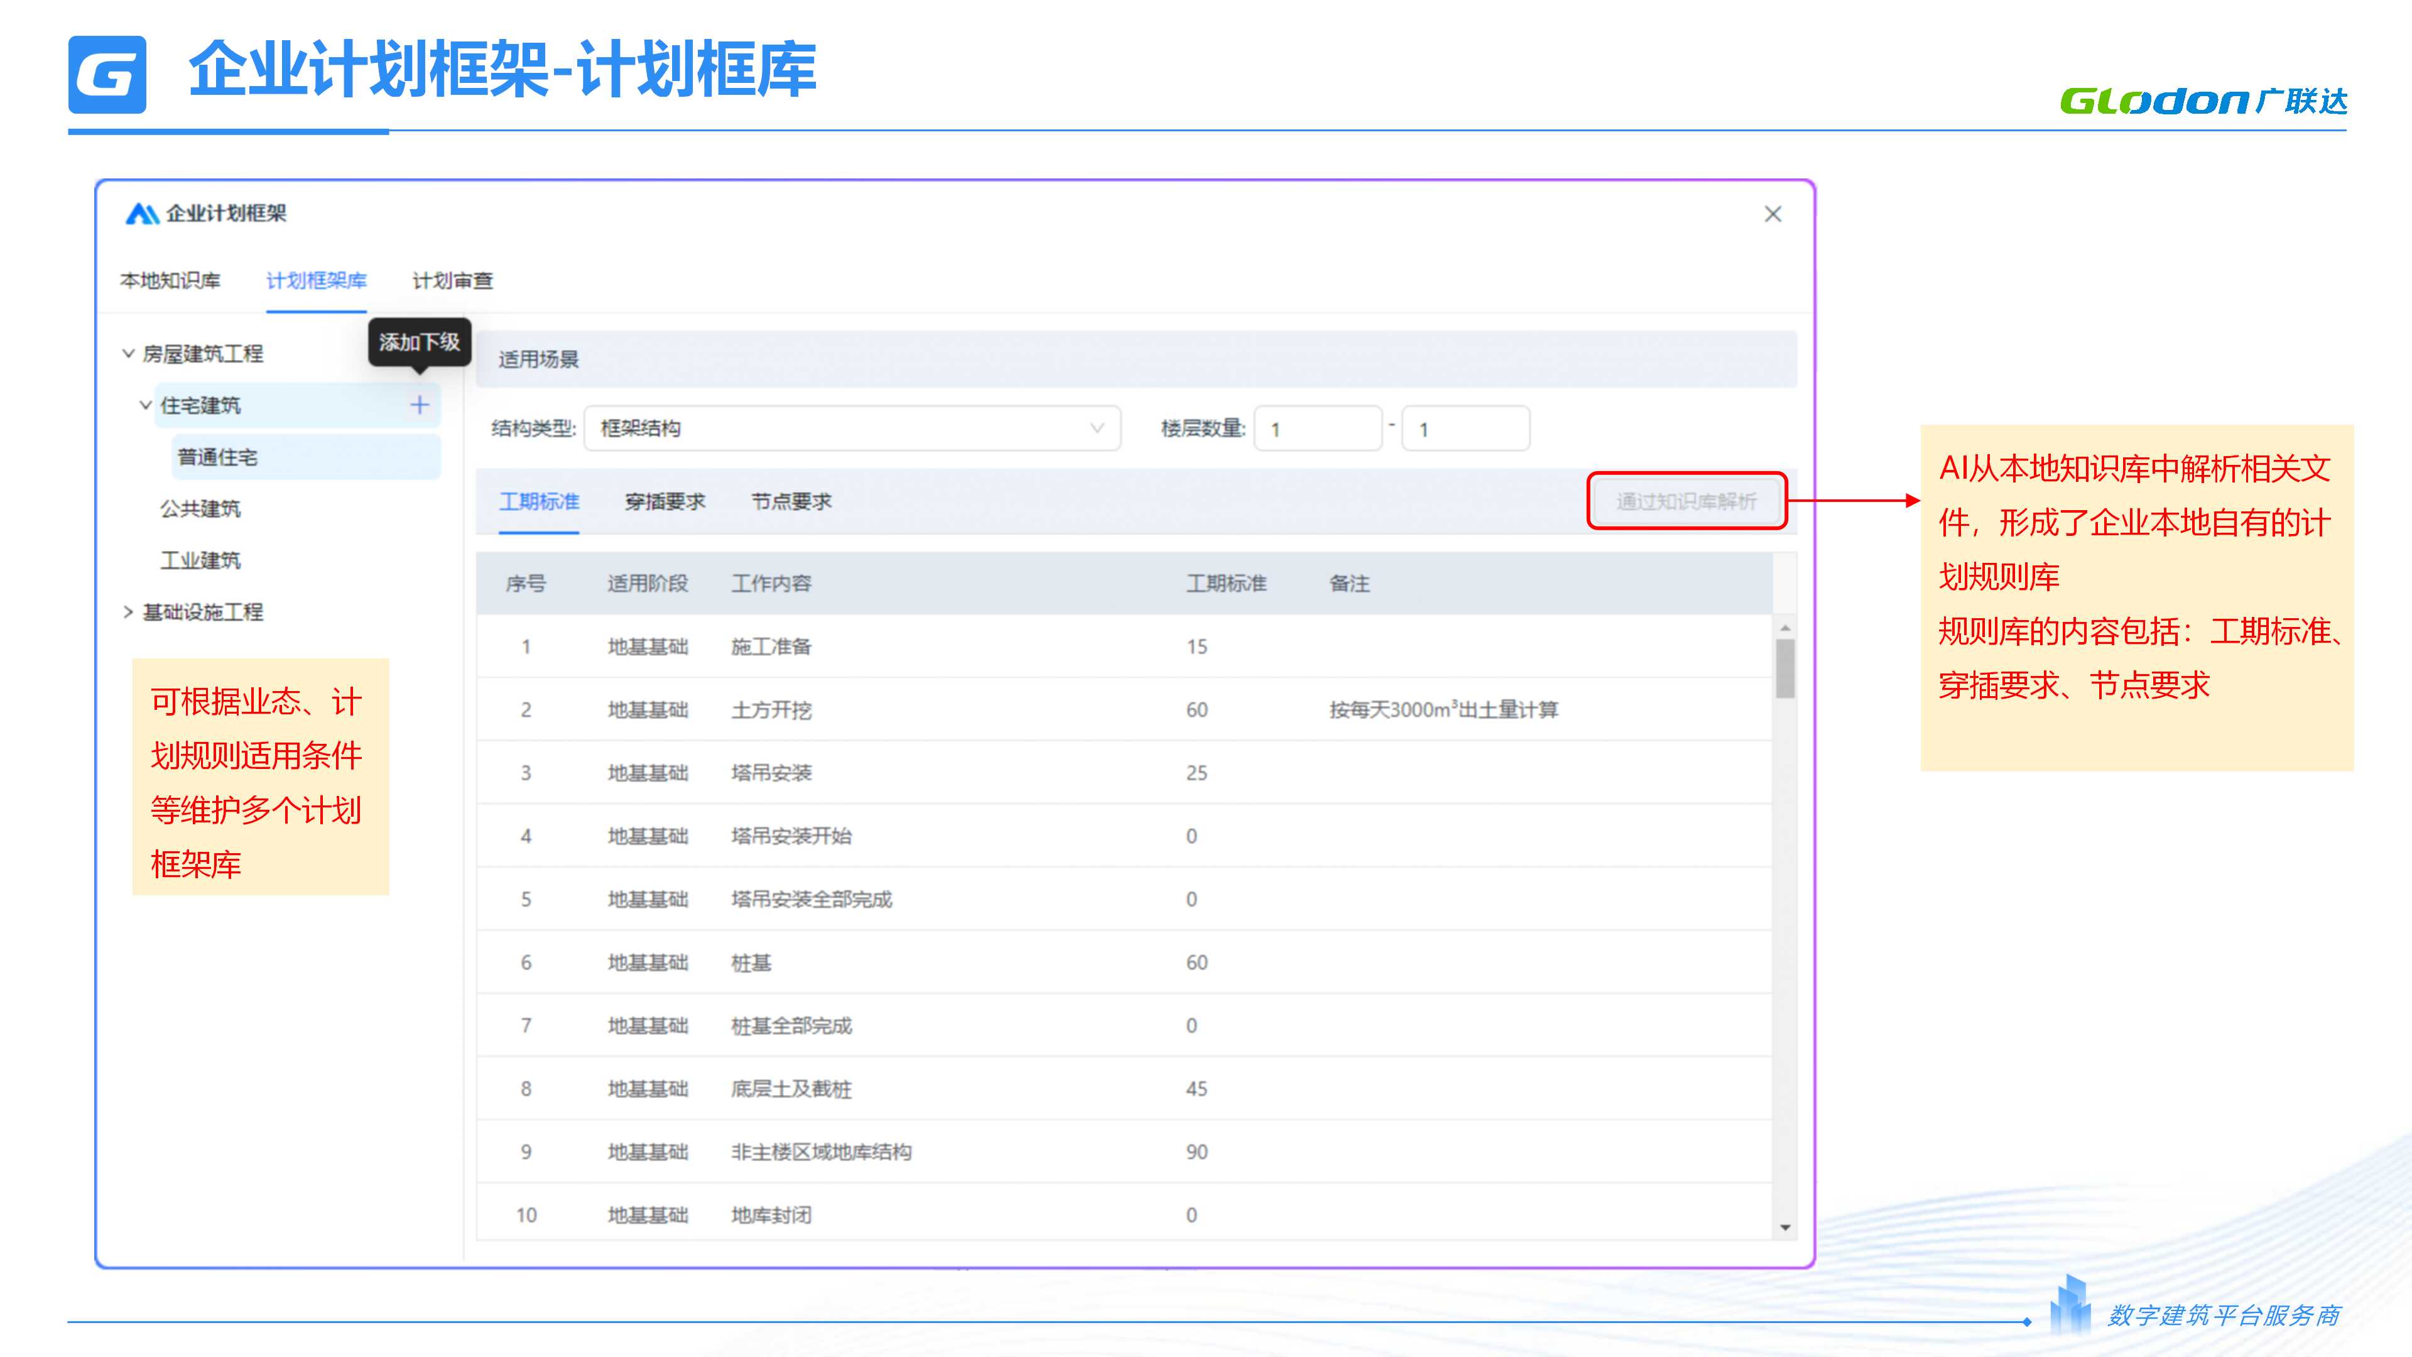Viewport: 2412px width, 1357px height.
Task: Click the second 楼层数量 input field
Action: pos(1465,429)
